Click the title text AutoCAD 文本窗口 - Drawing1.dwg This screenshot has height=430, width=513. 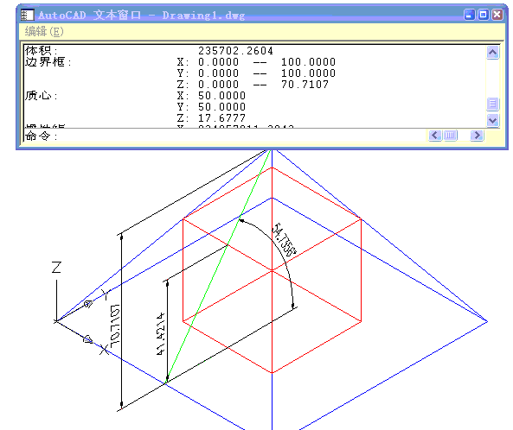[141, 15]
